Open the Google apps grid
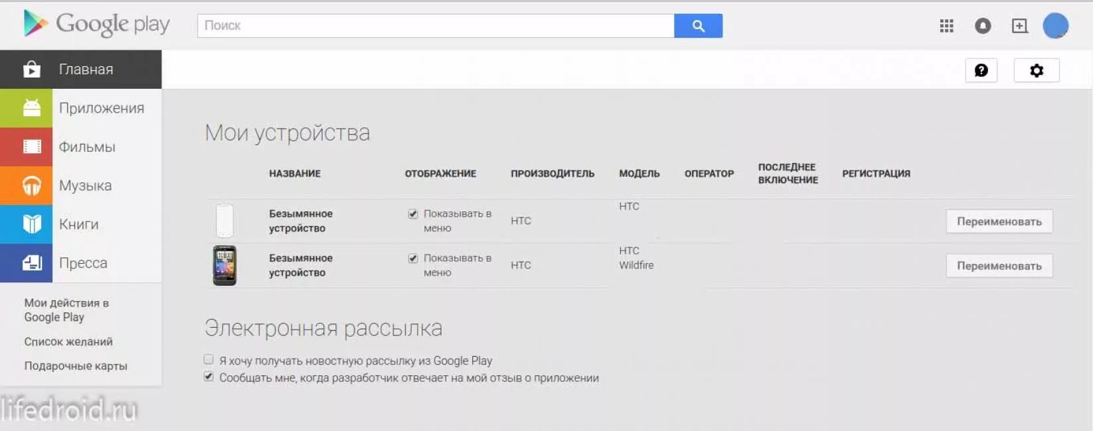This screenshot has height=431, width=1093. [x=946, y=26]
